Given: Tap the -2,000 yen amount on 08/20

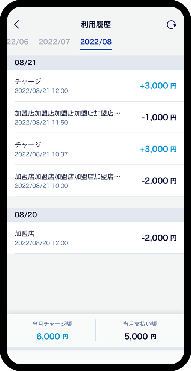Looking at the screenshot, I should click(x=159, y=238).
